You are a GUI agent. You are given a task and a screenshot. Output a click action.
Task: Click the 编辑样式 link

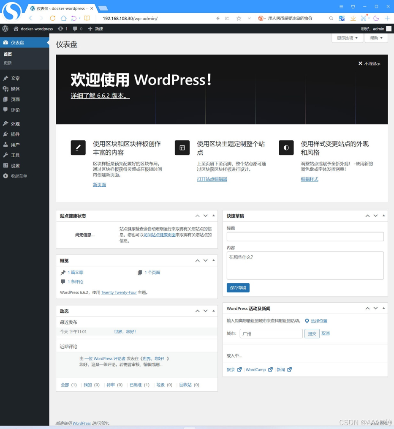point(310,179)
